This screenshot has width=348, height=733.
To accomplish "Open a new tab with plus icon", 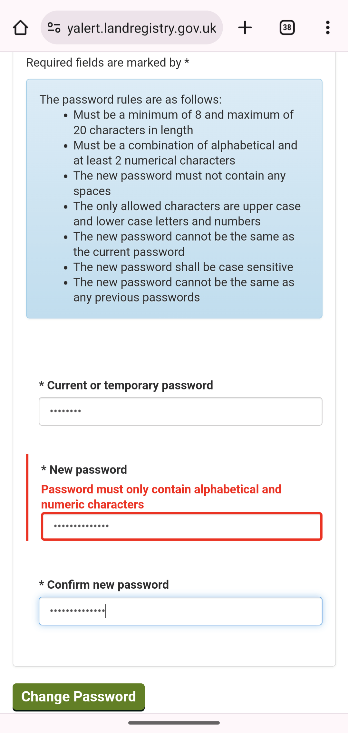I will pos(245,28).
